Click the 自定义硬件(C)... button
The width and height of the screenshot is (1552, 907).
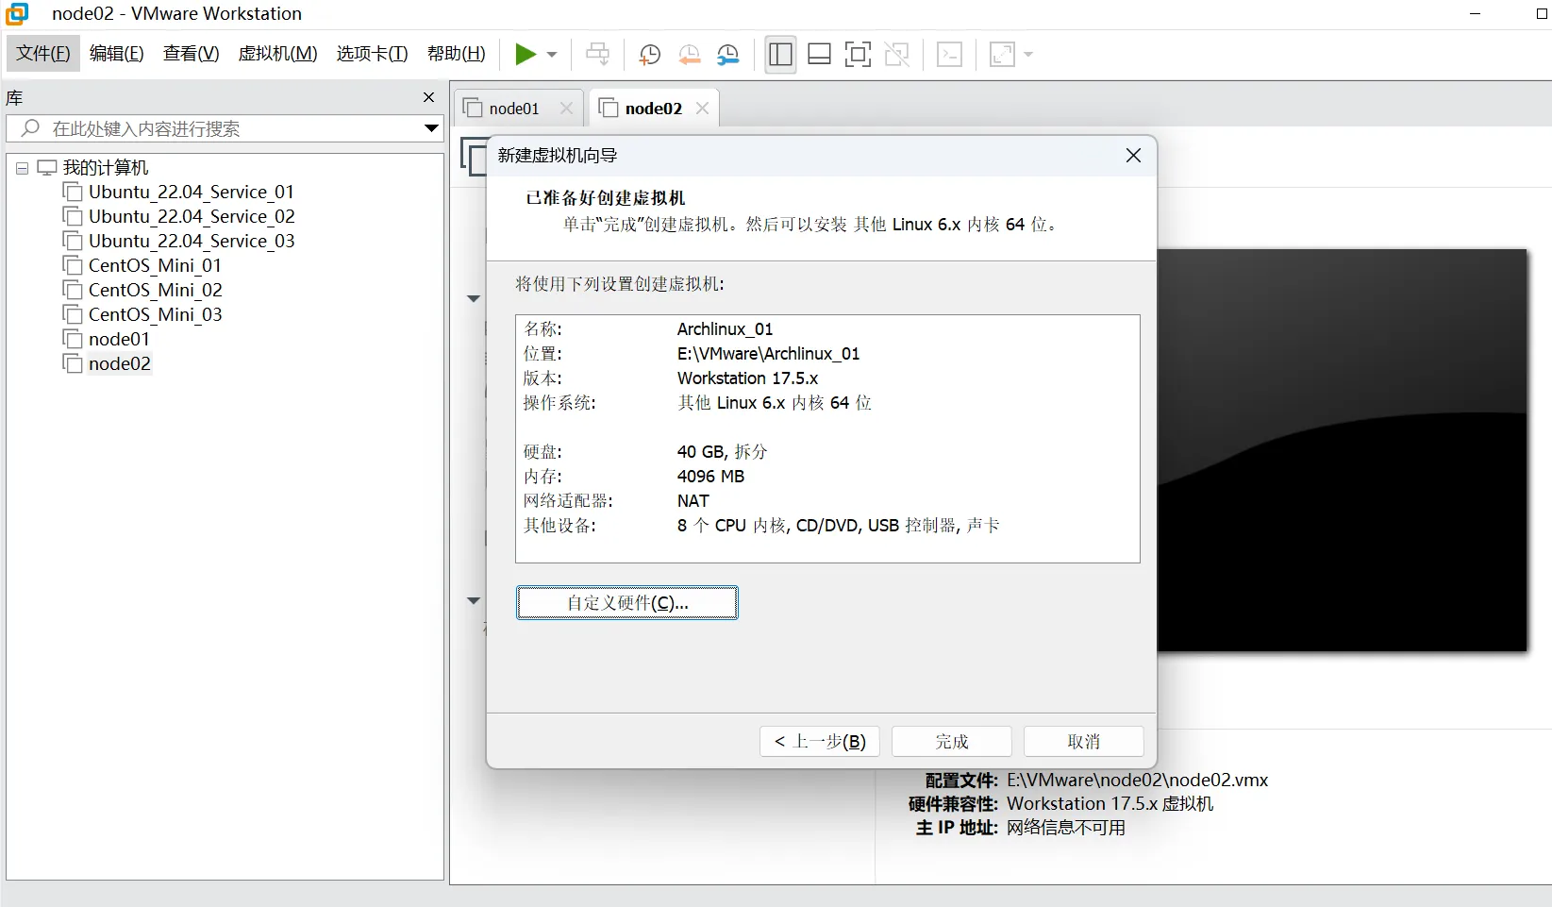626,603
